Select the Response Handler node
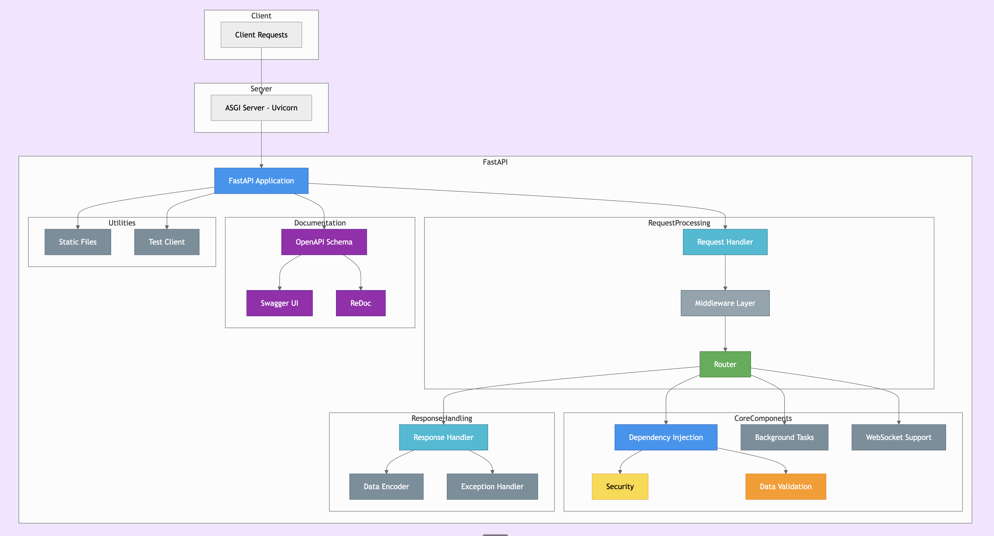The width and height of the screenshot is (994, 536). pyautogui.click(x=443, y=437)
